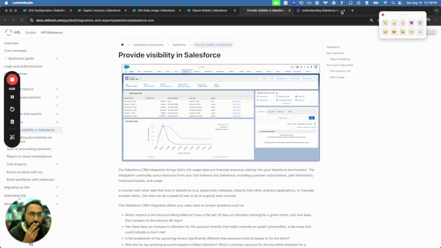Open a new browser tab
The width and height of the screenshot is (441, 248).
(x=352, y=10)
